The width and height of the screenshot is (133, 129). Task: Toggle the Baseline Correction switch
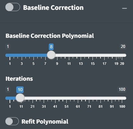pyautogui.click(x=13, y=7)
